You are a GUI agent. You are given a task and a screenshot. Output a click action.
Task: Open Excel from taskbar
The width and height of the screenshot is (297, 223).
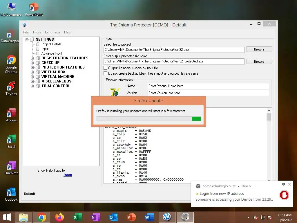pos(77,217)
